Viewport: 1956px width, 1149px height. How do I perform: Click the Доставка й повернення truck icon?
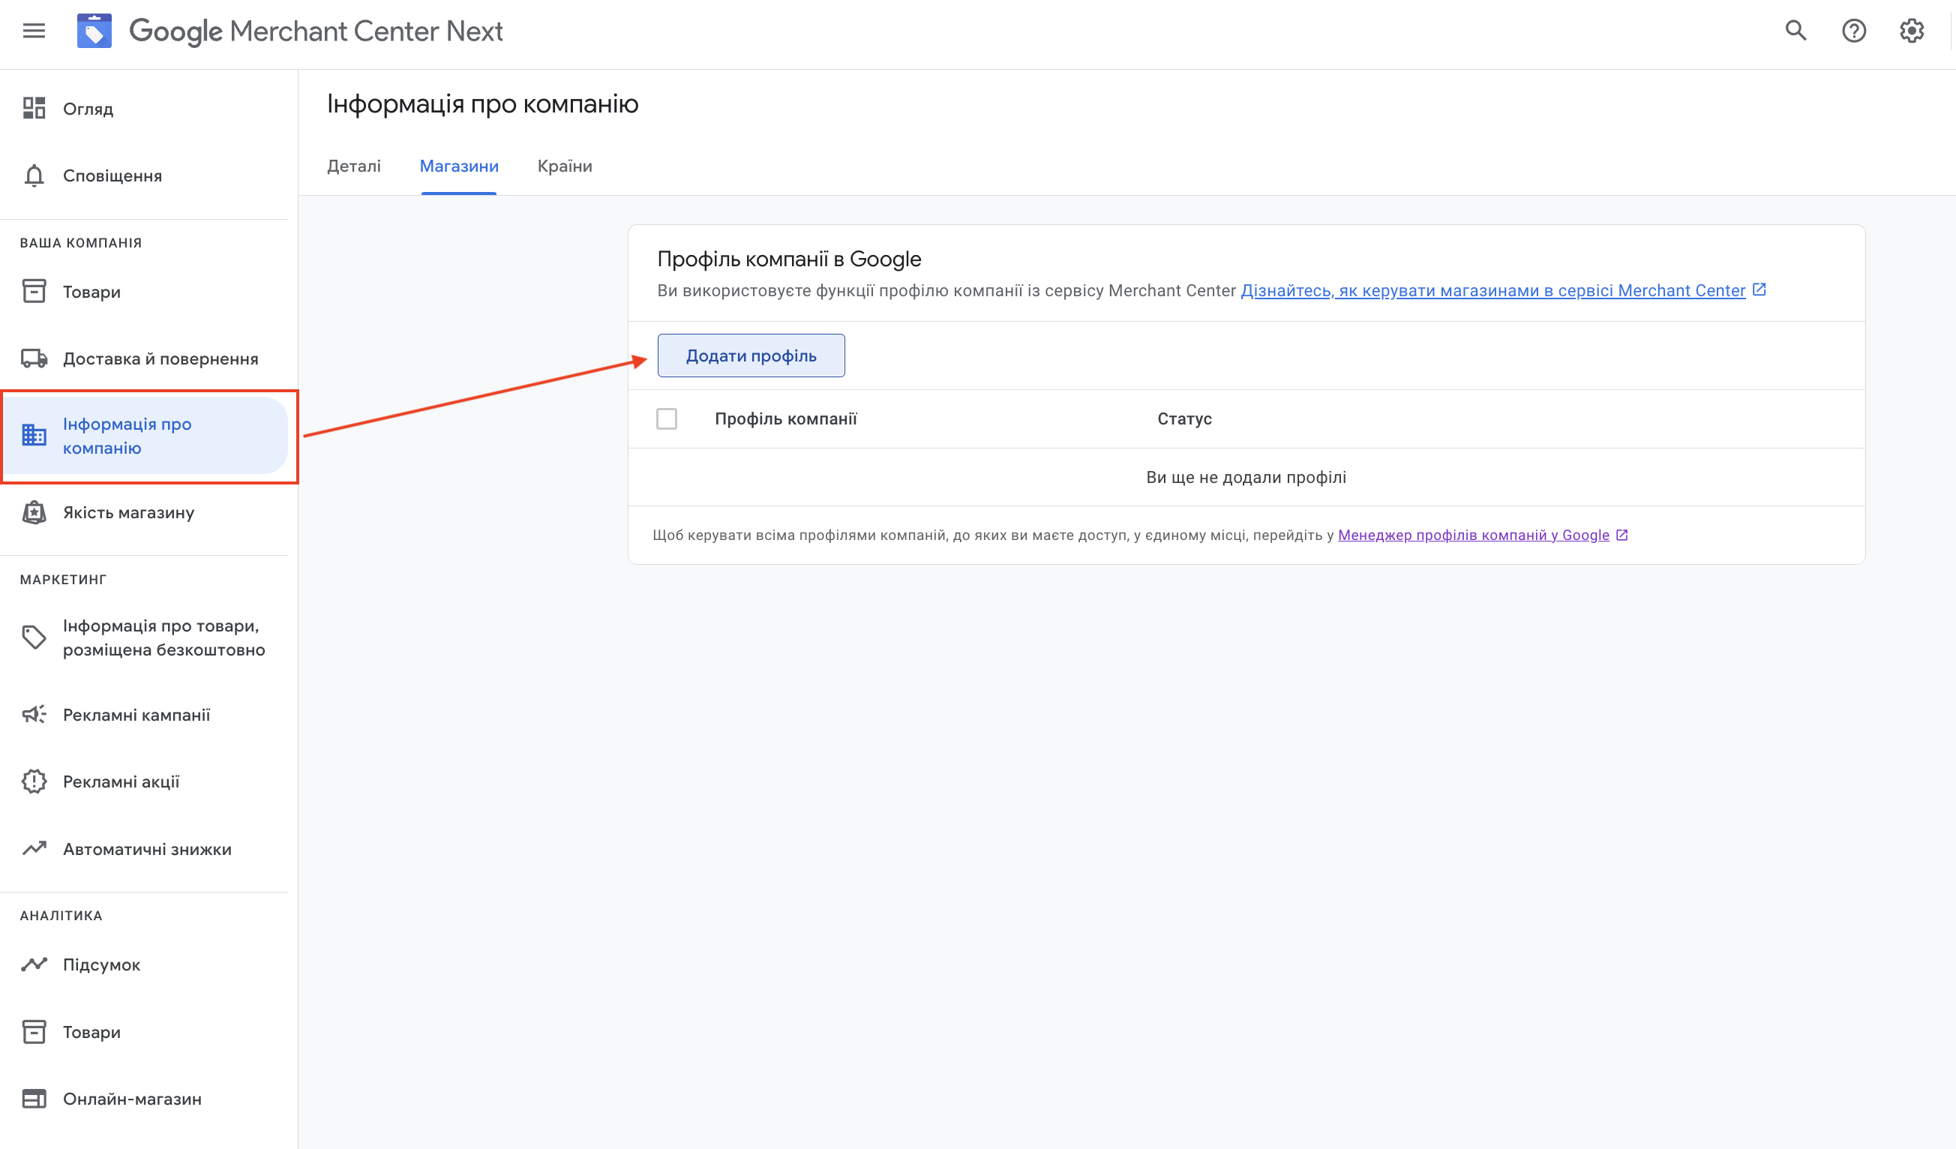coord(34,358)
